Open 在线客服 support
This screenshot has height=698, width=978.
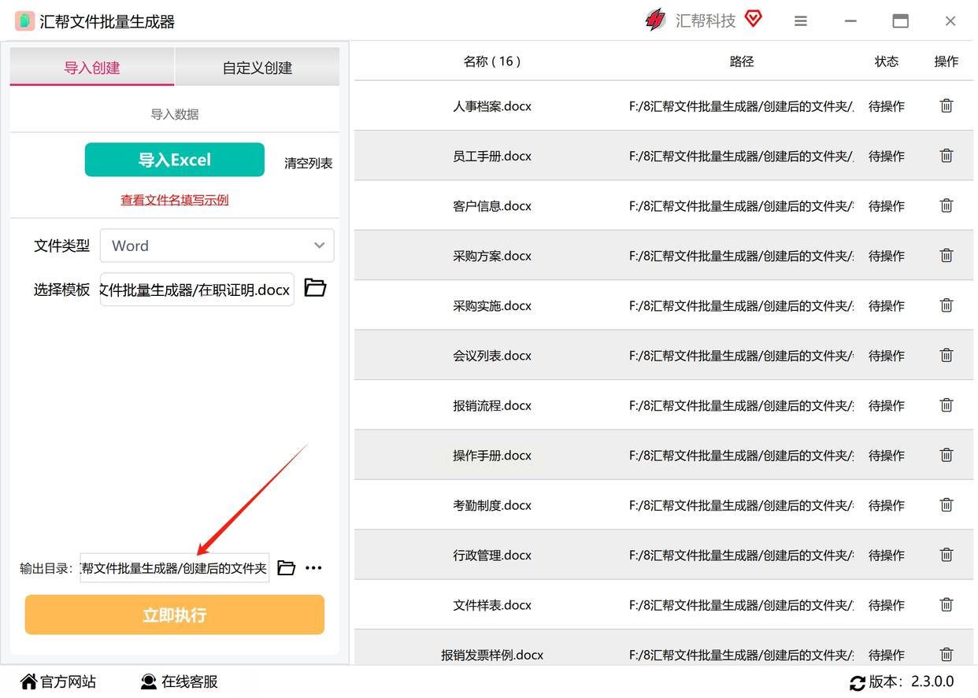180,681
